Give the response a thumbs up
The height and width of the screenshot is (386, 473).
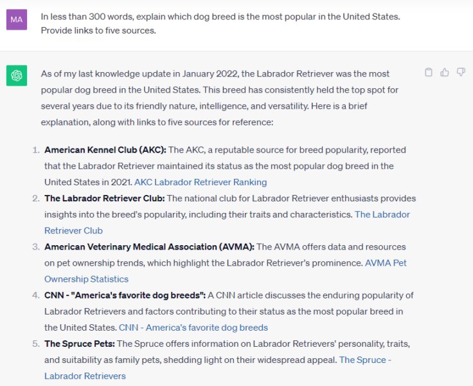coord(445,73)
